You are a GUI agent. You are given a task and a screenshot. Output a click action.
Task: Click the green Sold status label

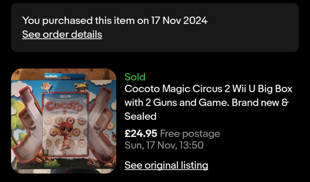(x=135, y=77)
